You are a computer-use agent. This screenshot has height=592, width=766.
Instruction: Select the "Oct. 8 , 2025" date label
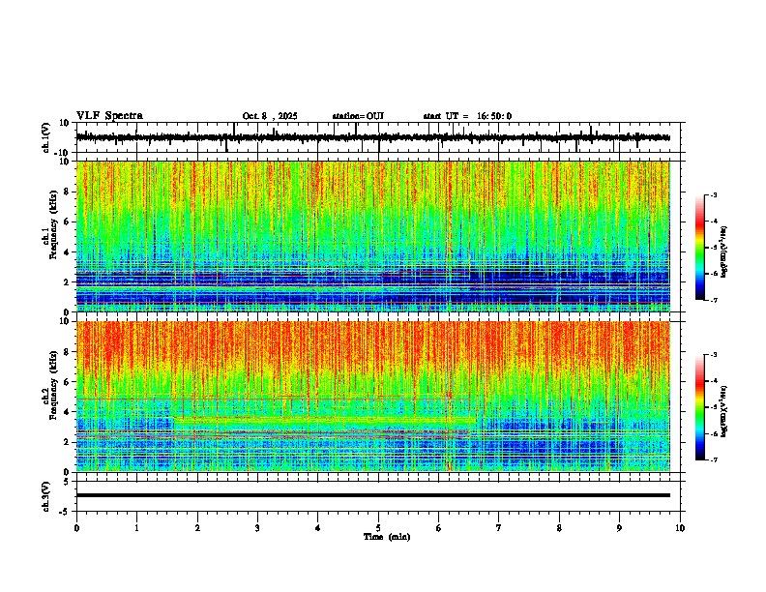(x=270, y=116)
